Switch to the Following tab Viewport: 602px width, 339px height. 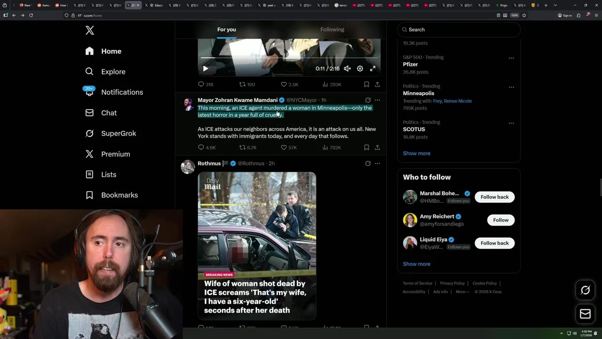pyautogui.click(x=333, y=30)
